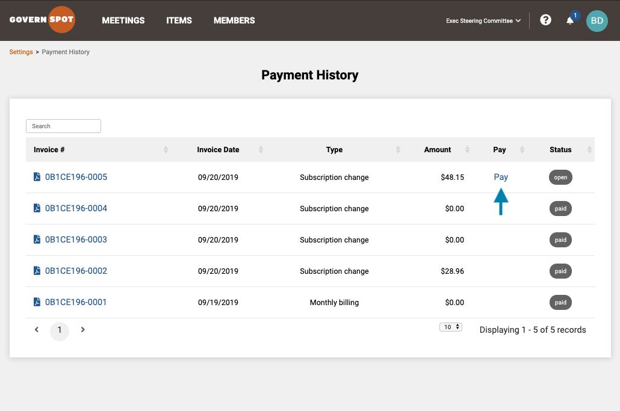Screen dimensions: 620x411
Task: Select the Monthly billing type cell
Action: point(334,302)
